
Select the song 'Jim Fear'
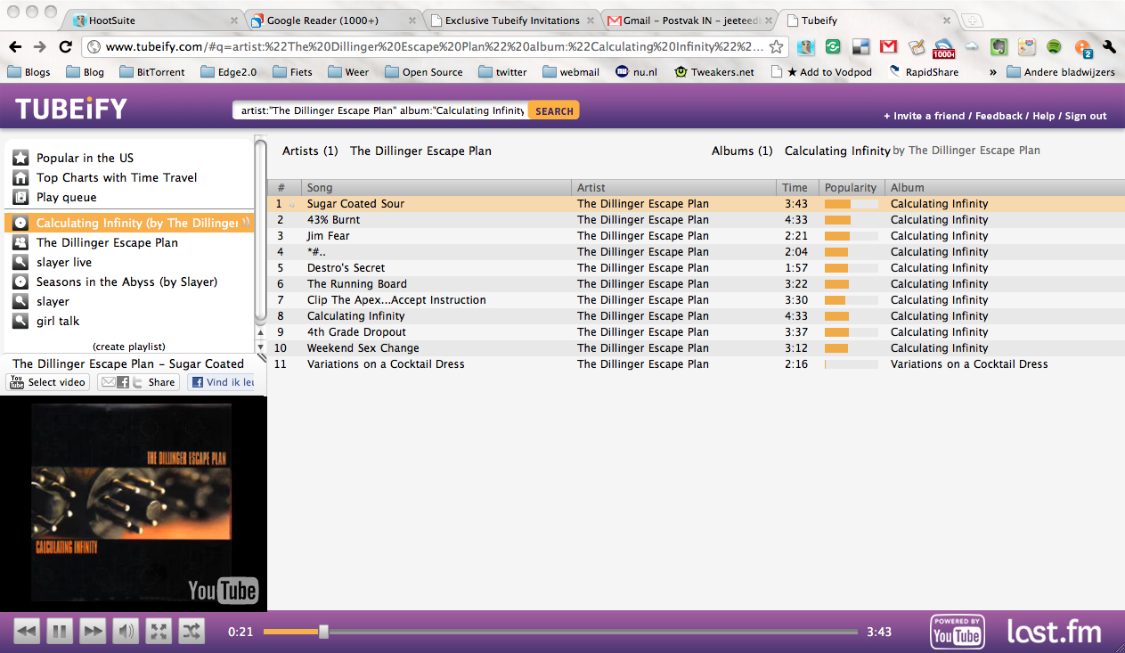(329, 236)
